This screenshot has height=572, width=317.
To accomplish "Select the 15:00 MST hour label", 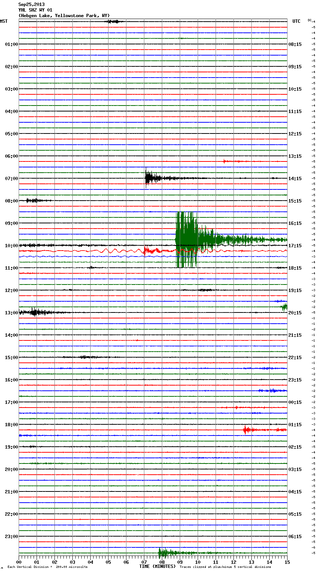I will point(12,358).
